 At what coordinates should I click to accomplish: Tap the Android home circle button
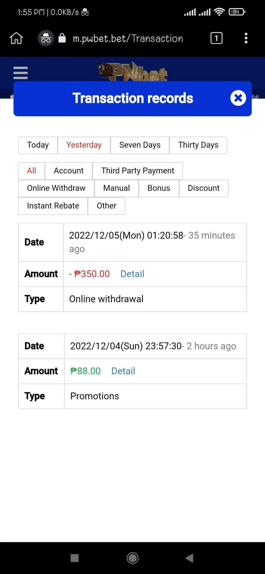pos(132,558)
